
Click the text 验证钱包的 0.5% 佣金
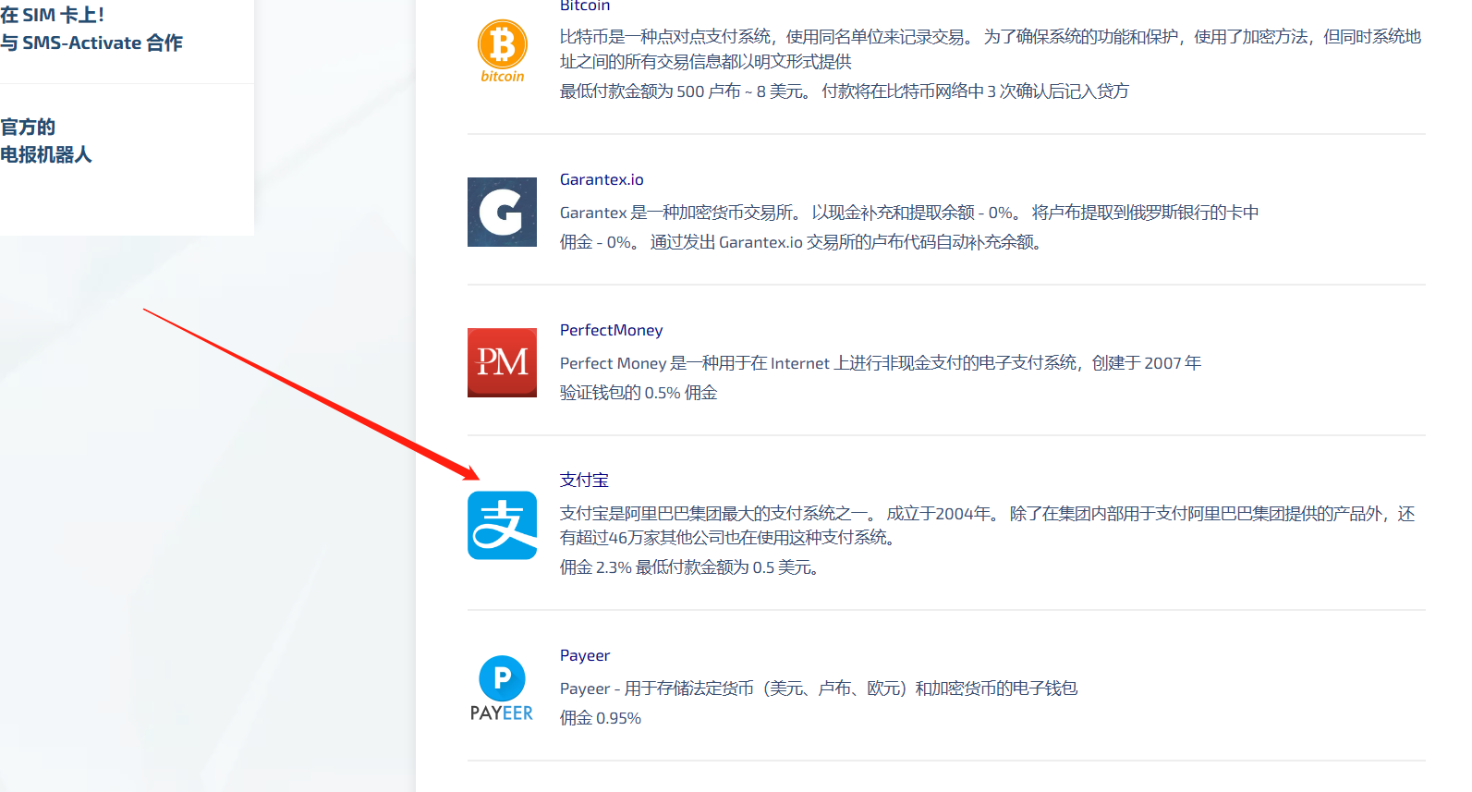(639, 393)
